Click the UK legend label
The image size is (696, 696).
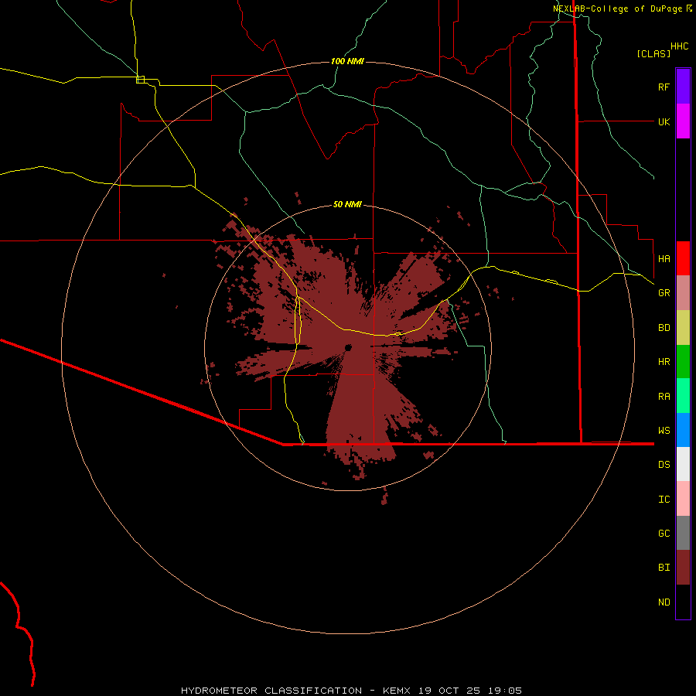coord(664,121)
